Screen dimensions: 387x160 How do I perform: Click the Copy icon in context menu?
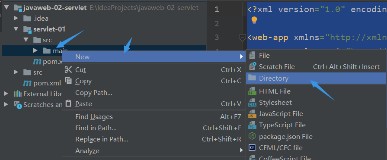point(68,81)
